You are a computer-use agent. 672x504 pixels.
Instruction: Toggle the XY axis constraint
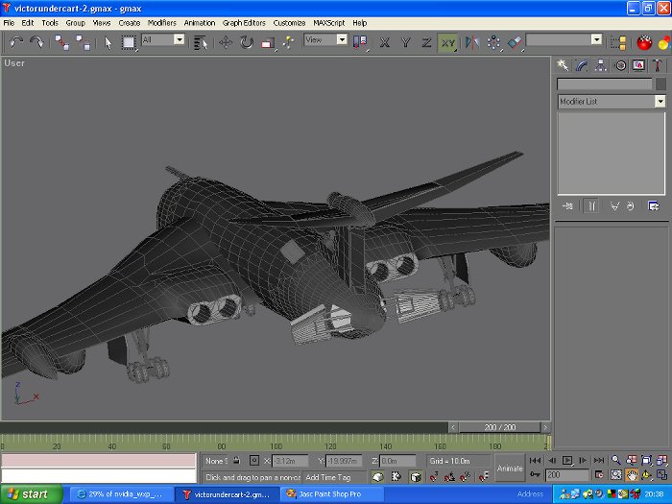[448, 42]
